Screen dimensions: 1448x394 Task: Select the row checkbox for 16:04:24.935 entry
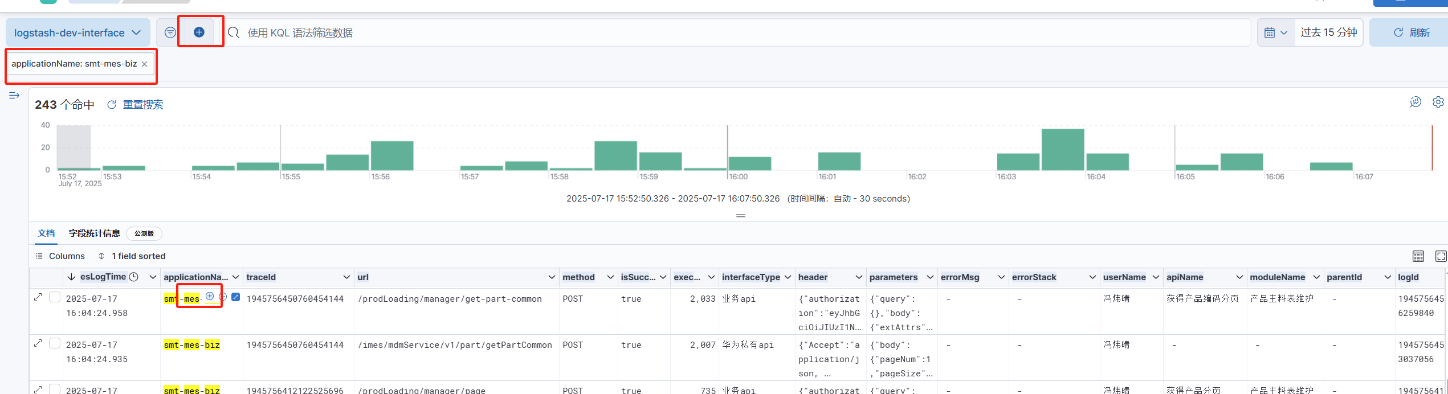coord(55,343)
